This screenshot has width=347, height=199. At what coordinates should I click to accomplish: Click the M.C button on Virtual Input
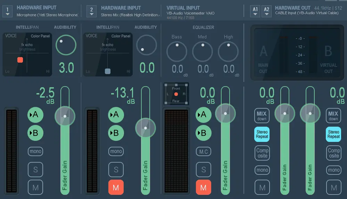(x=204, y=151)
